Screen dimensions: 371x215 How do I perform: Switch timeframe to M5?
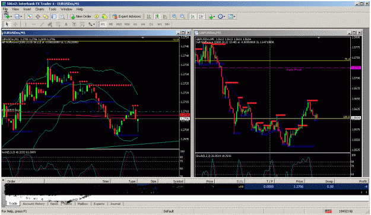(111, 24)
